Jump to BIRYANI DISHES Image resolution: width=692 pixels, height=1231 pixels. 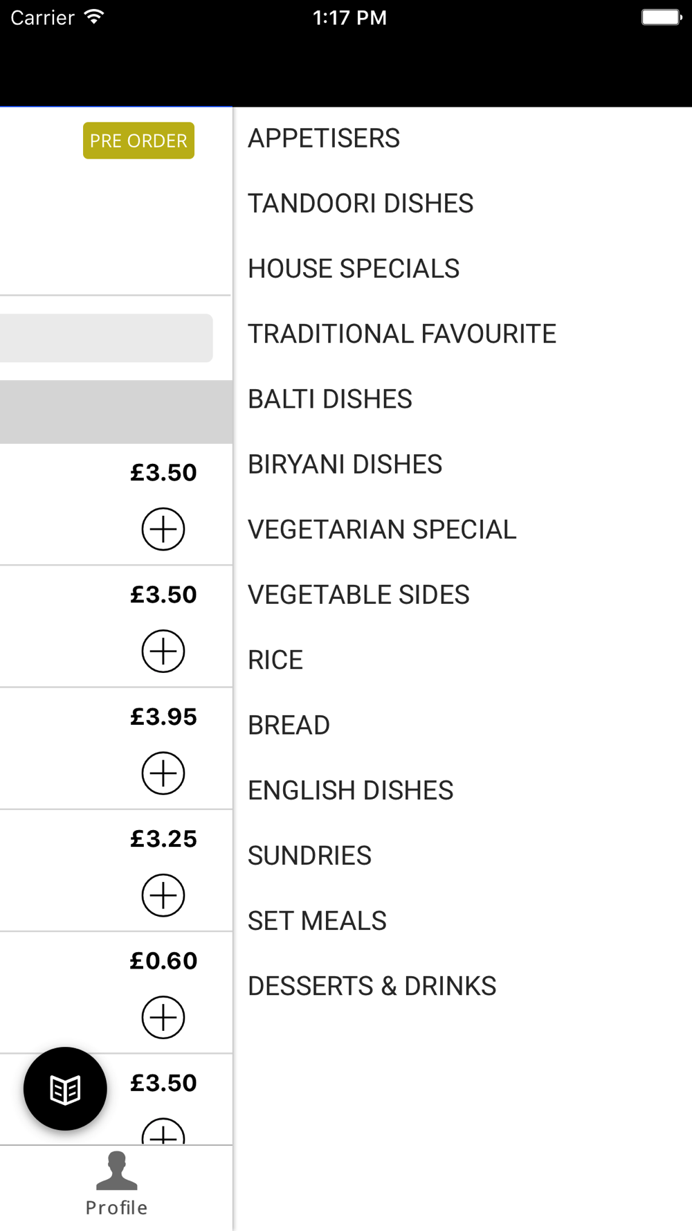pyautogui.click(x=345, y=465)
